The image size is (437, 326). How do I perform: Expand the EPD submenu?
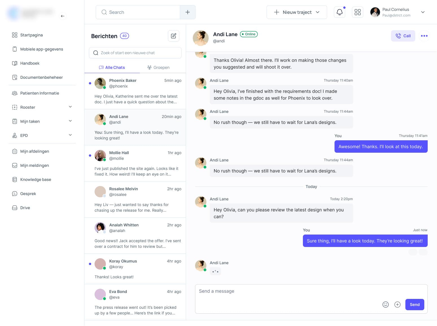(70, 135)
